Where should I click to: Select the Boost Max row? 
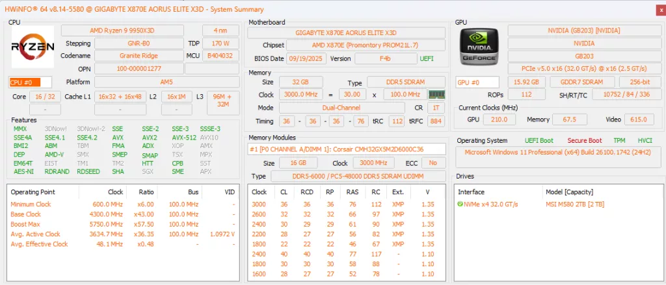(123, 224)
